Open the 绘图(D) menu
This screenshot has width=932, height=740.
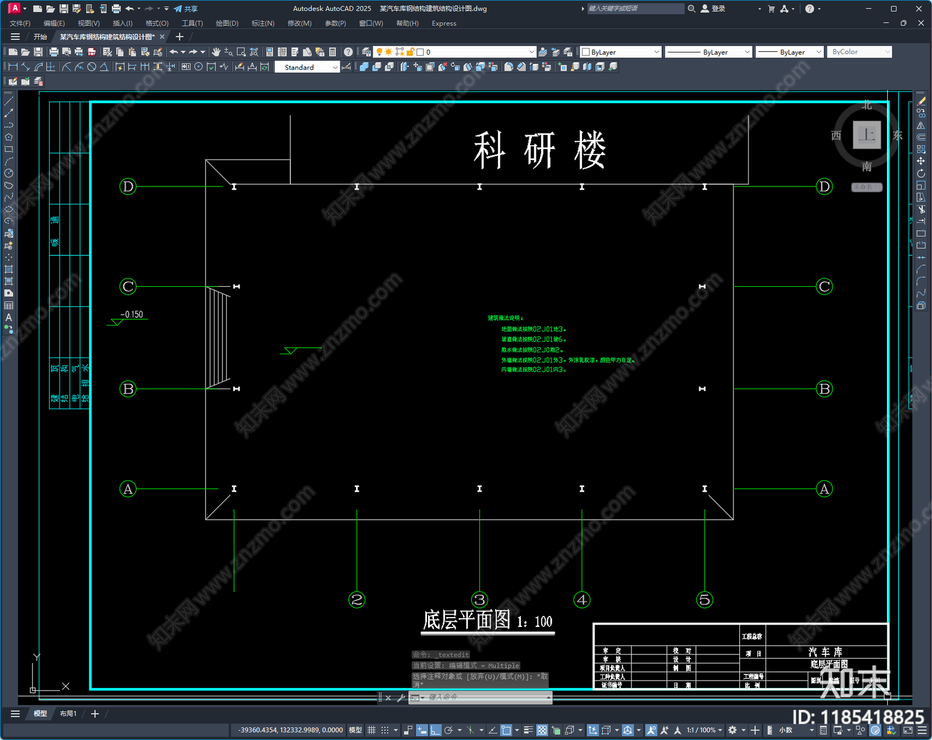tap(227, 23)
